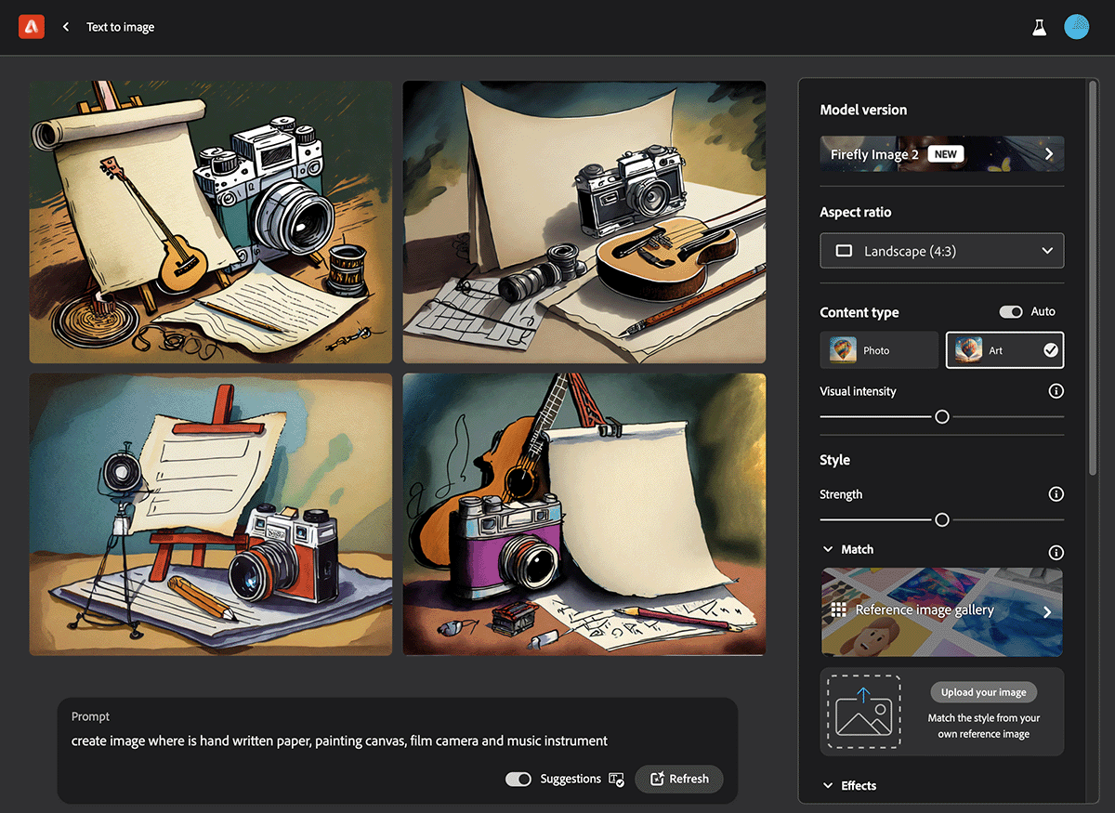Expand the Effects section
Image resolution: width=1115 pixels, height=813 pixels.
click(x=828, y=785)
